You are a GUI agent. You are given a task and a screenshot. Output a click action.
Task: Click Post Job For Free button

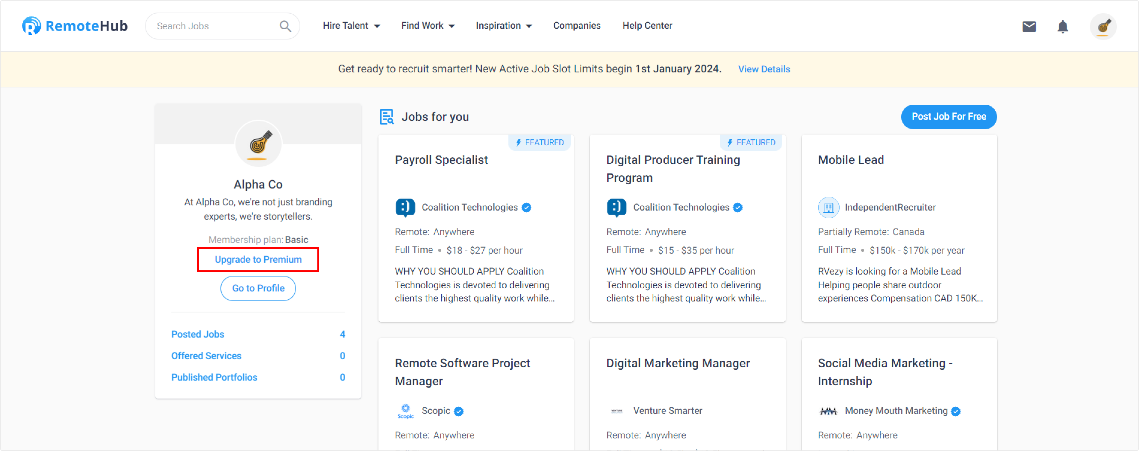(949, 117)
